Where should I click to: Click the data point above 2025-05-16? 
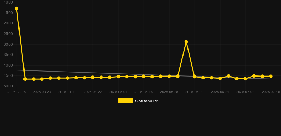coord(144,76)
